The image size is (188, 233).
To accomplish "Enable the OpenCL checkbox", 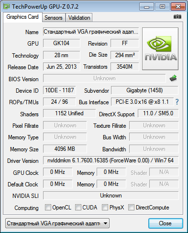I will [x=48, y=207].
